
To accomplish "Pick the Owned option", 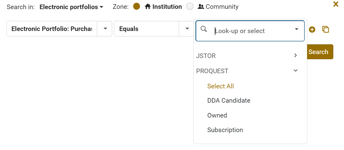I will click(x=217, y=115).
